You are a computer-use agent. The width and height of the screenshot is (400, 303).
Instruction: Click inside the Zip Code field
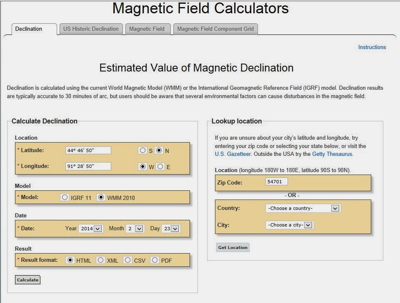pyautogui.click(x=277, y=181)
